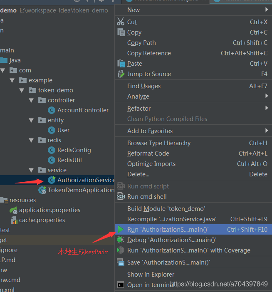This screenshot has height=292, width=272.
Task: Choose Reformat Code
Action: pos(193,153)
